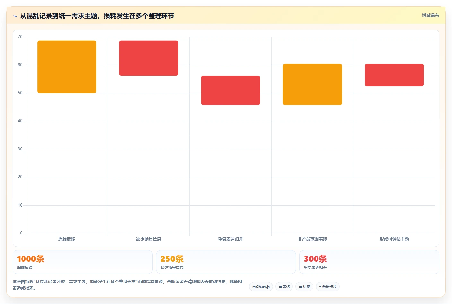Viewport: 452px width, 304px height.
Task: Click the lightning icon beside the title
Action: click(15, 16)
